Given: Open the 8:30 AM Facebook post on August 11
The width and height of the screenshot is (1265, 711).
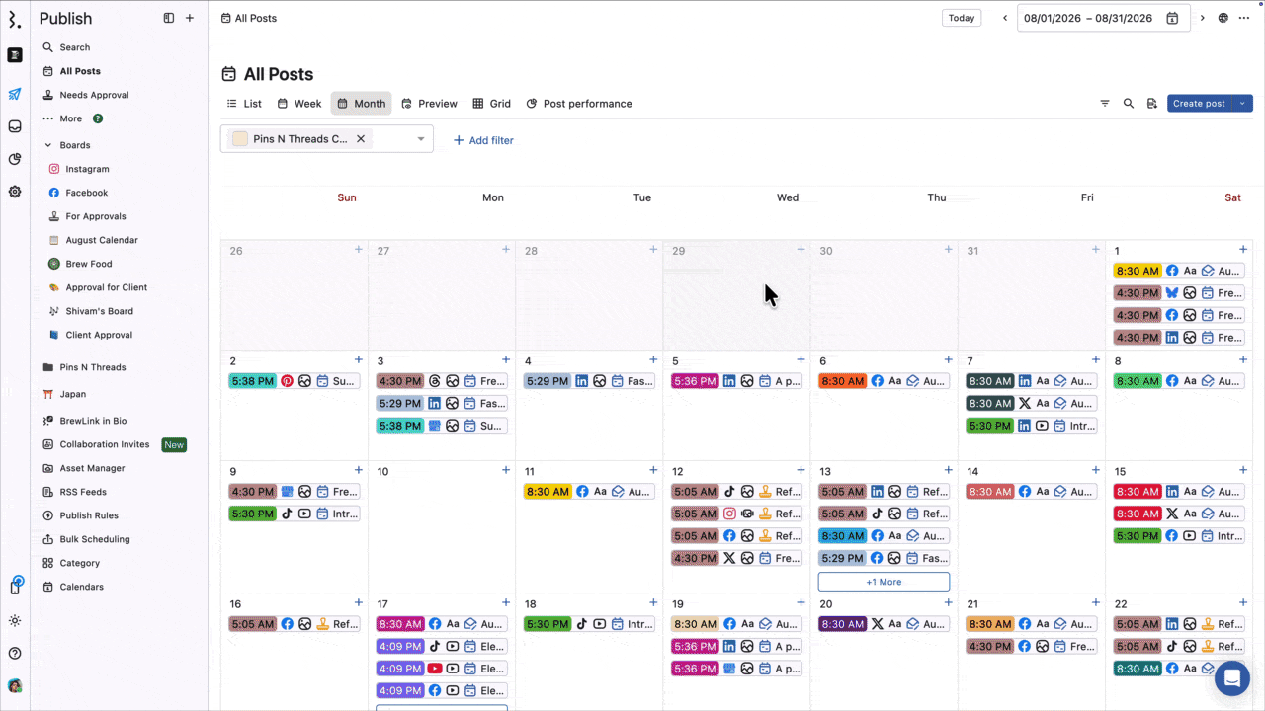Looking at the screenshot, I should pyautogui.click(x=588, y=491).
